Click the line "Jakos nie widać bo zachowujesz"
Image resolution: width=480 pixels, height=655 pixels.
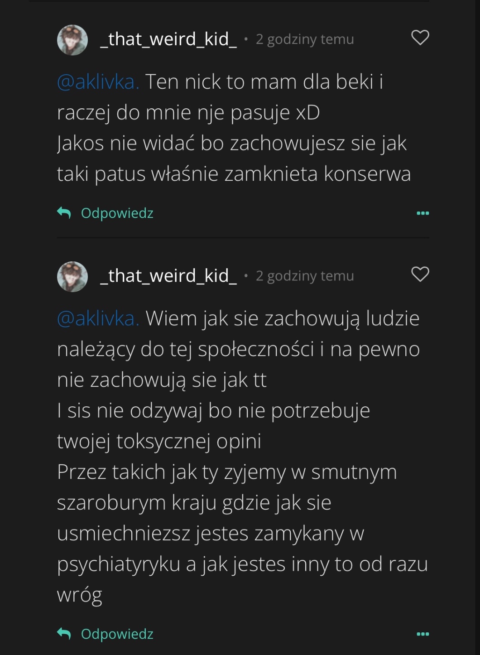(231, 144)
